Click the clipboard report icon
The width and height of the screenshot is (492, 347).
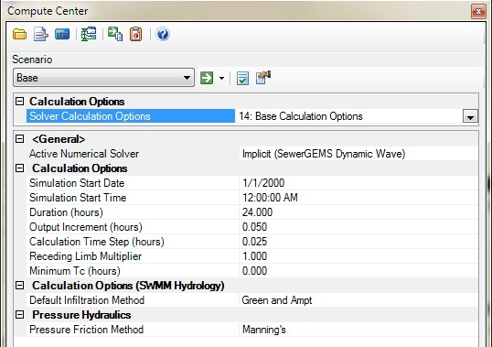click(136, 34)
